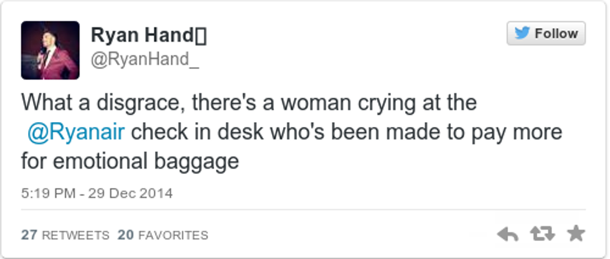Click the 5:19 PM time in the timestamp
The image size is (610, 259).
(x=47, y=193)
